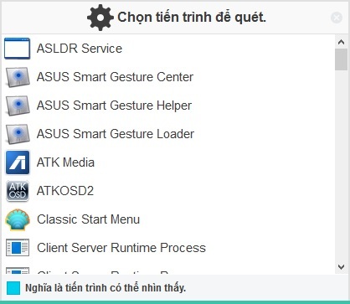Image resolution: width=350 pixels, height=304 pixels.
Task: Click the scrollbar up arrow
Action: 341,42
